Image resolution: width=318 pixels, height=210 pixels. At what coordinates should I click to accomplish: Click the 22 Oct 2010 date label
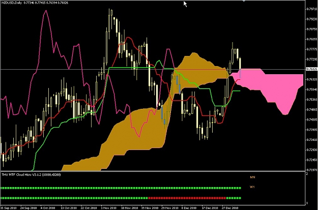pos(89,208)
